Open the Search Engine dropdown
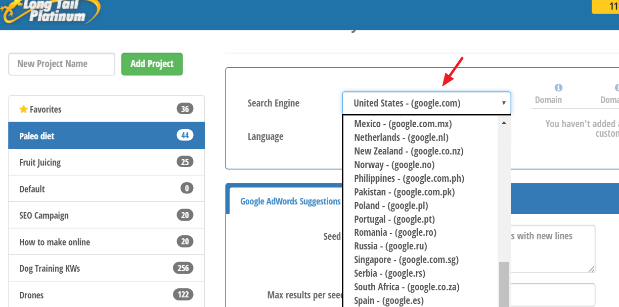619x307 pixels. coord(426,103)
